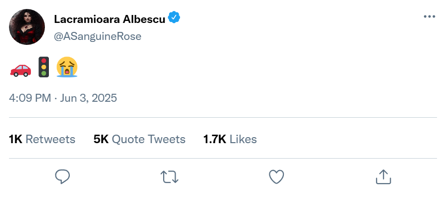Screen dimensions: 446x204
Task: Click the Jun 3, 2025 date
Action: click(88, 97)
